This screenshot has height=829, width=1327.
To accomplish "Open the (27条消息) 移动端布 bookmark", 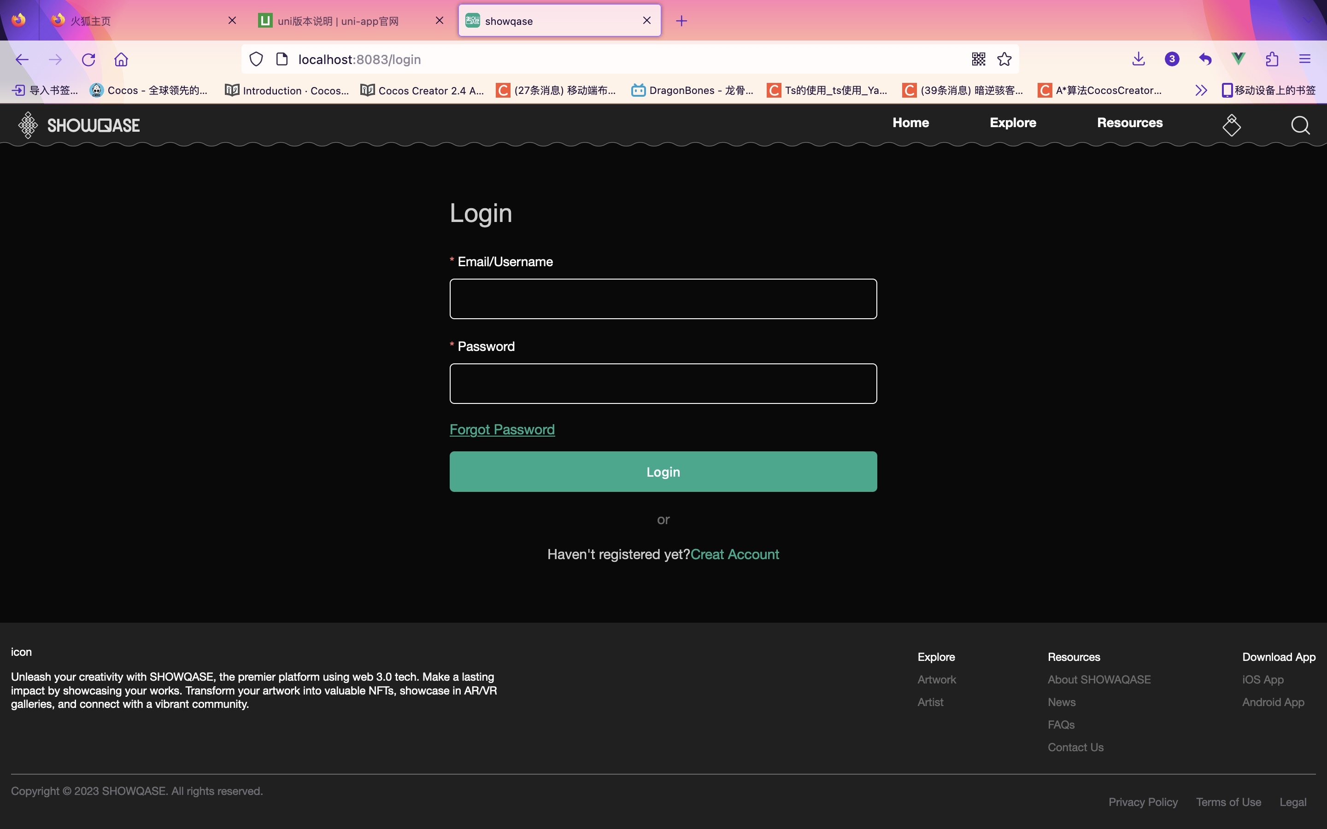I will click(x=556, y=90).
